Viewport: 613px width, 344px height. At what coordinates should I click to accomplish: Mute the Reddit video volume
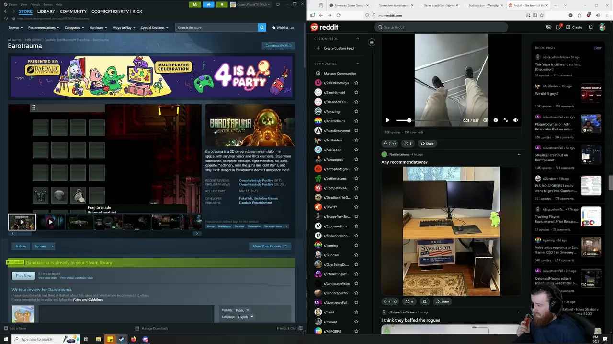(x=515, y=120)
